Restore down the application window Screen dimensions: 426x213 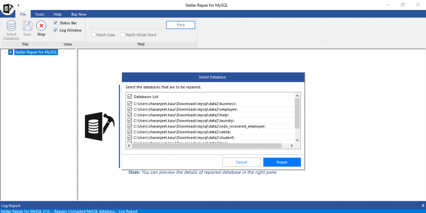tap(403, 5)
